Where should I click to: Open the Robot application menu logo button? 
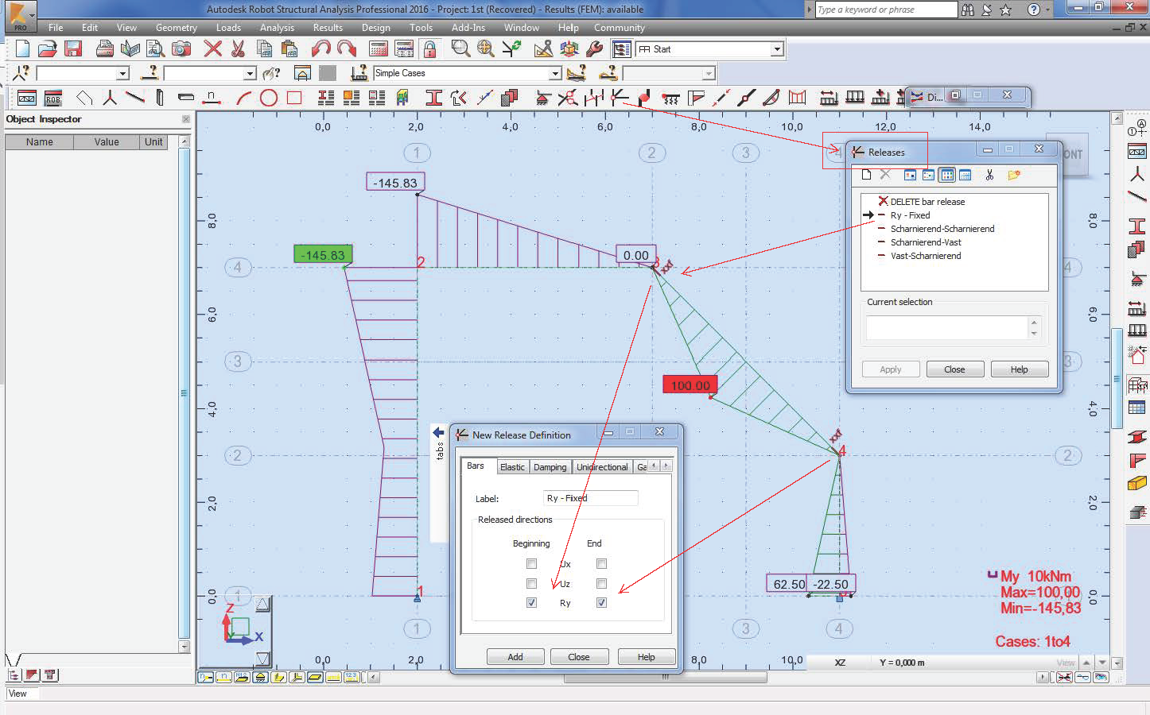tap(20, 16)
